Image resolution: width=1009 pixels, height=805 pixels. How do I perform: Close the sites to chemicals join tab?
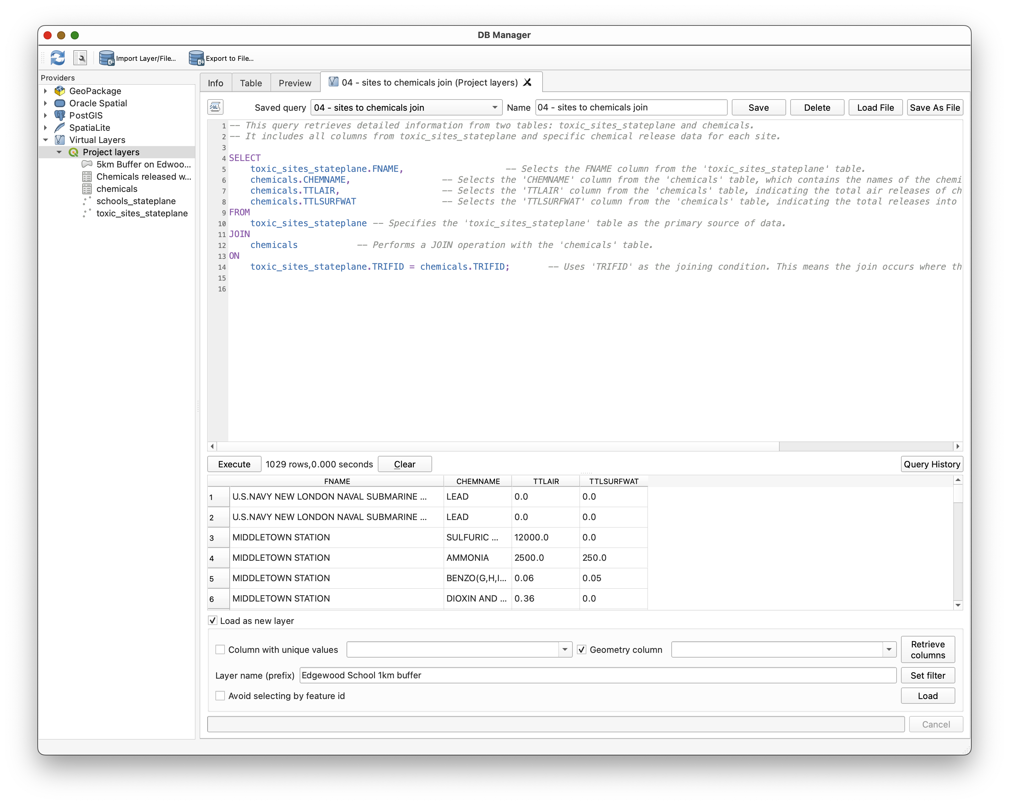pyautogui.click(x=527, y=83)
